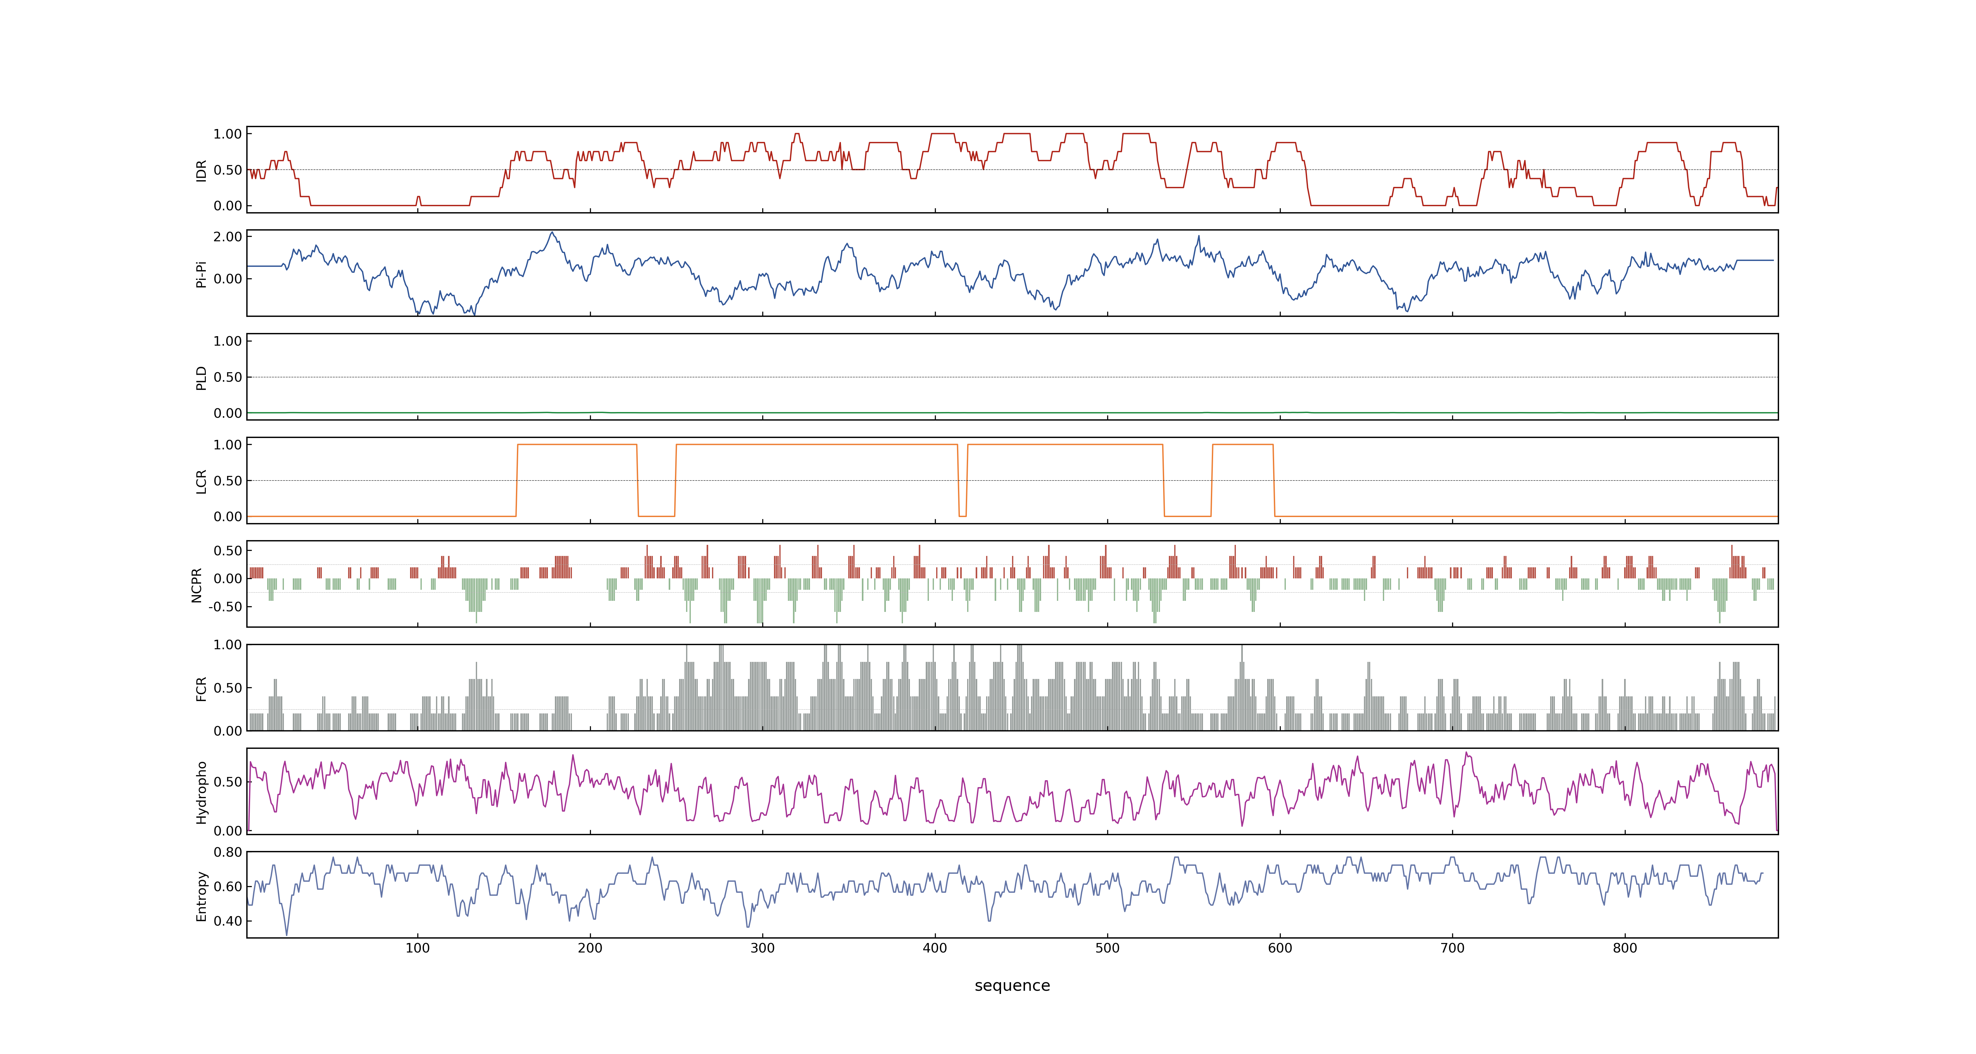Click the IDR y-axis label
This screenshot has height=1054, width=1976.
[201, 170]
